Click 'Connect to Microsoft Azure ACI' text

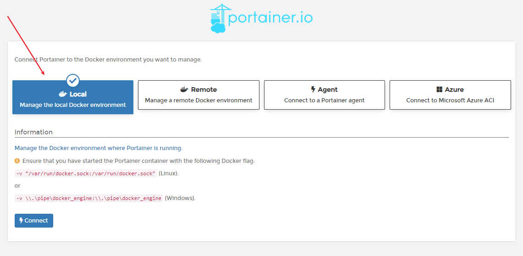[x=450, y=100]
